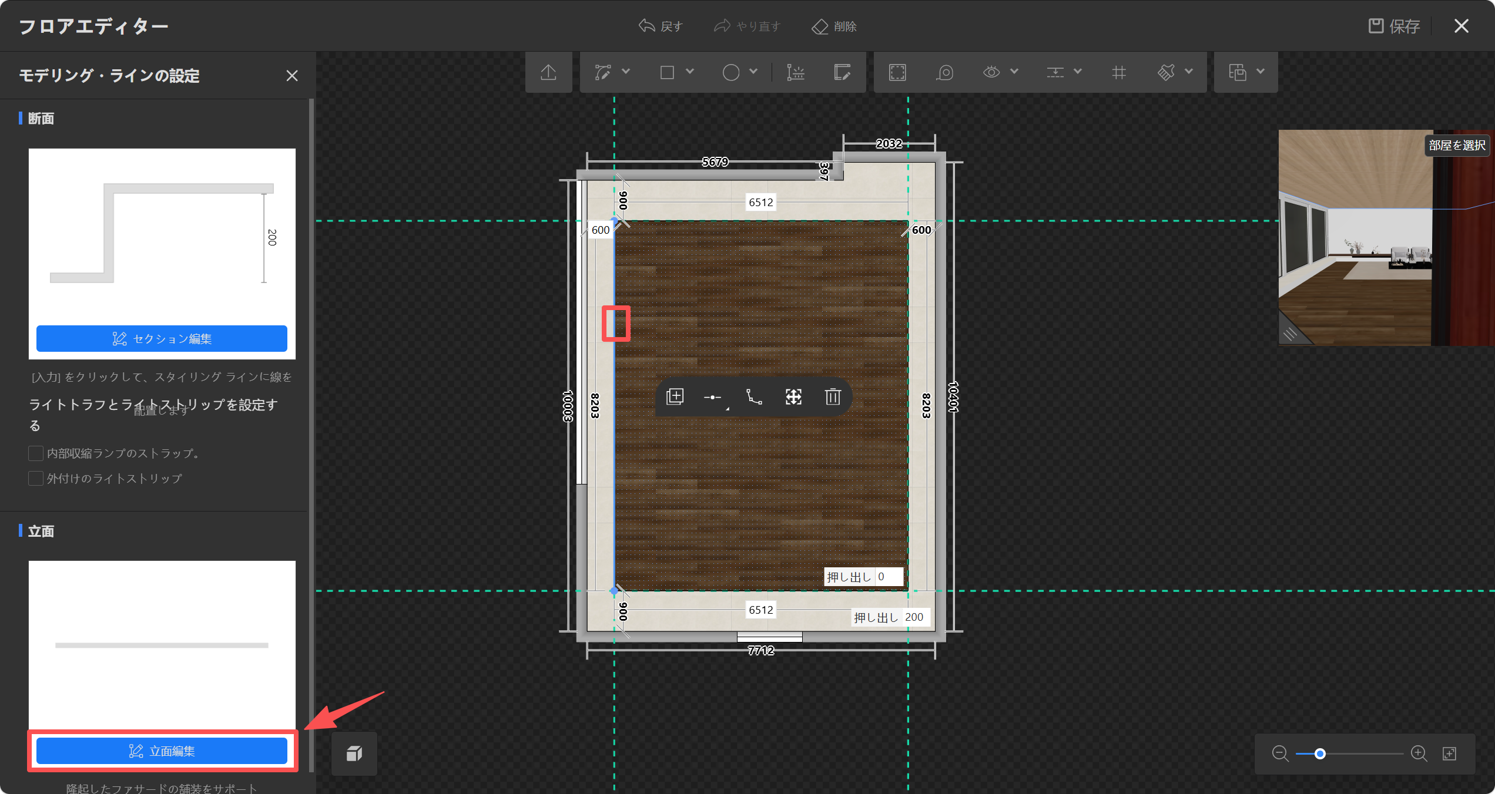
Task: Click the 10401 dimension label on right
Action: coord(953,397)
